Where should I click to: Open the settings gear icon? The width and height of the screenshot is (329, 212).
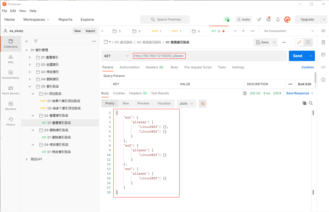[x=269, y=19]
